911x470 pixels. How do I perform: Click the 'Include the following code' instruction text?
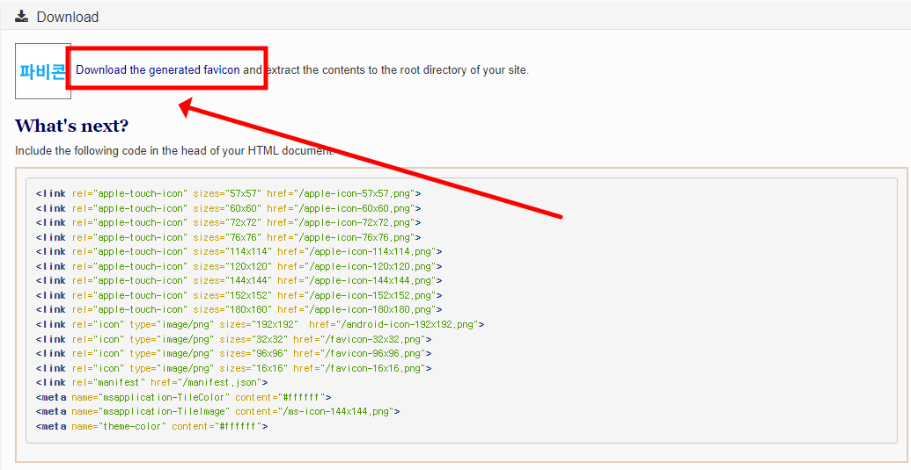click(173, 150)
